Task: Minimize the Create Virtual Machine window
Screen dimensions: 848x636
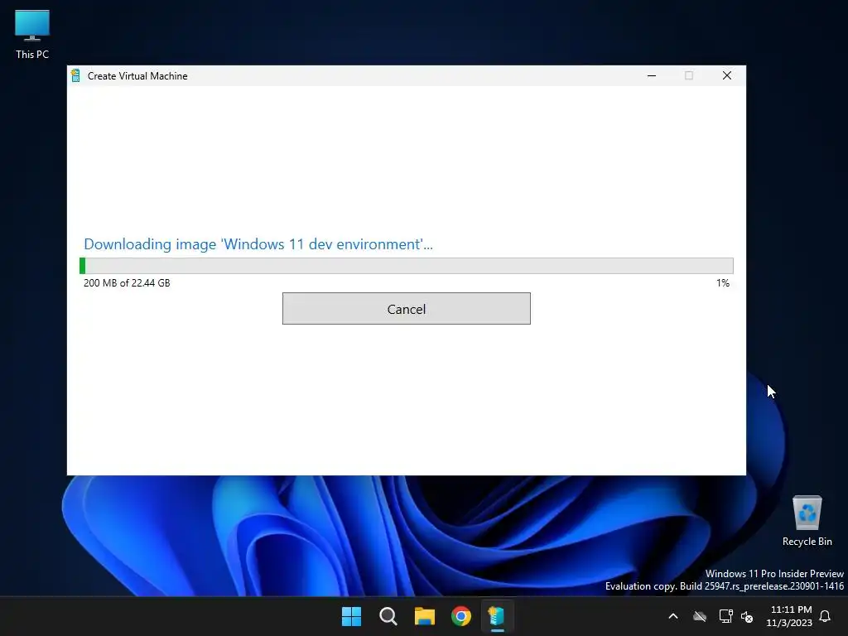Action: click(652, 75)
